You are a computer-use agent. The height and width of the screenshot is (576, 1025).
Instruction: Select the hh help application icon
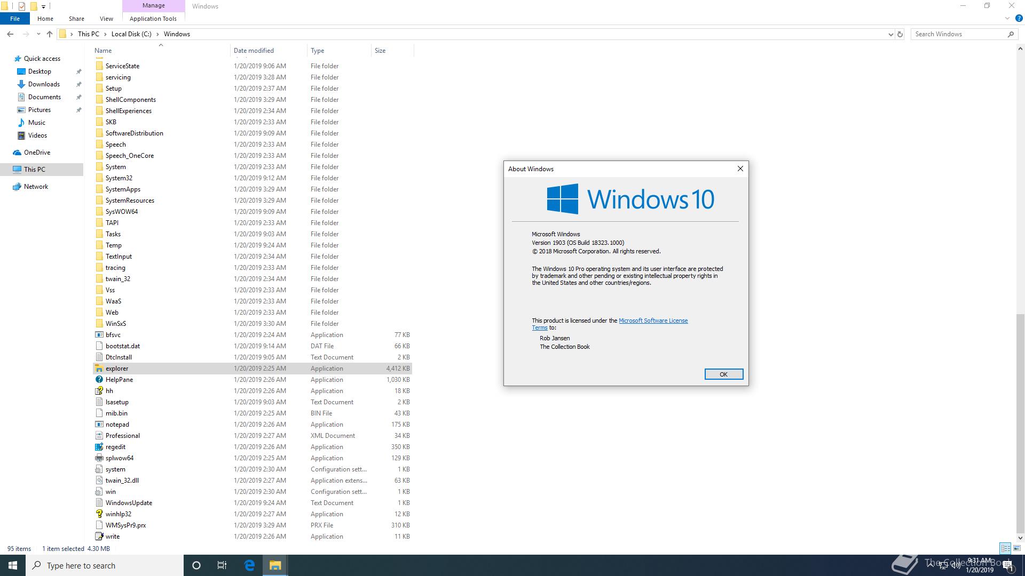[x=99, y=391]
